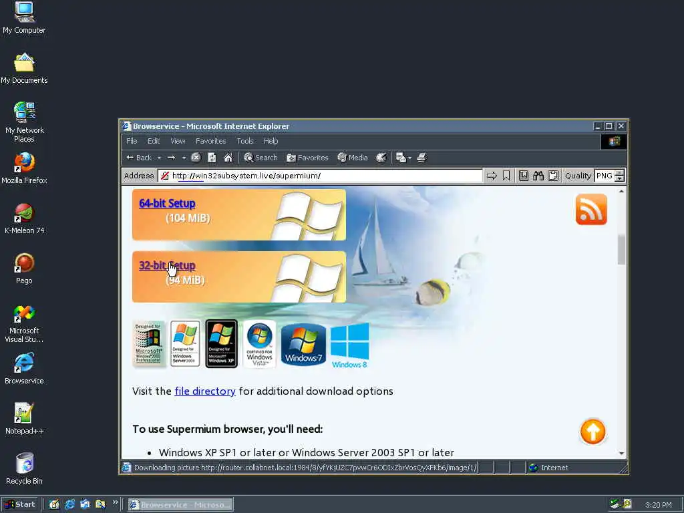Open the Media pane from the toolbar

[353, 158]
